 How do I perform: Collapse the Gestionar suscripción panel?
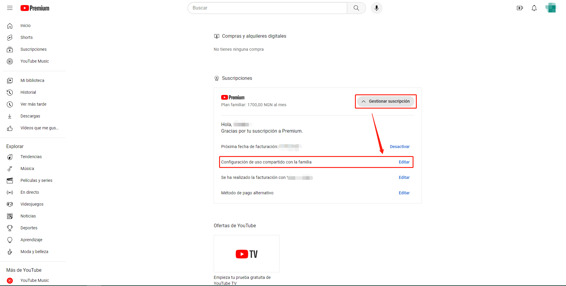(386, 101)
